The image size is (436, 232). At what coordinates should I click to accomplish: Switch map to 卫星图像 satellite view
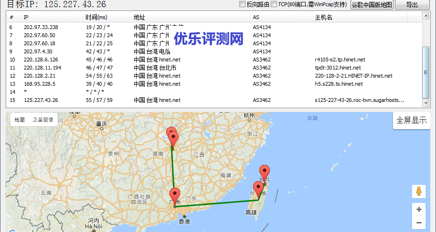(43, 120)
